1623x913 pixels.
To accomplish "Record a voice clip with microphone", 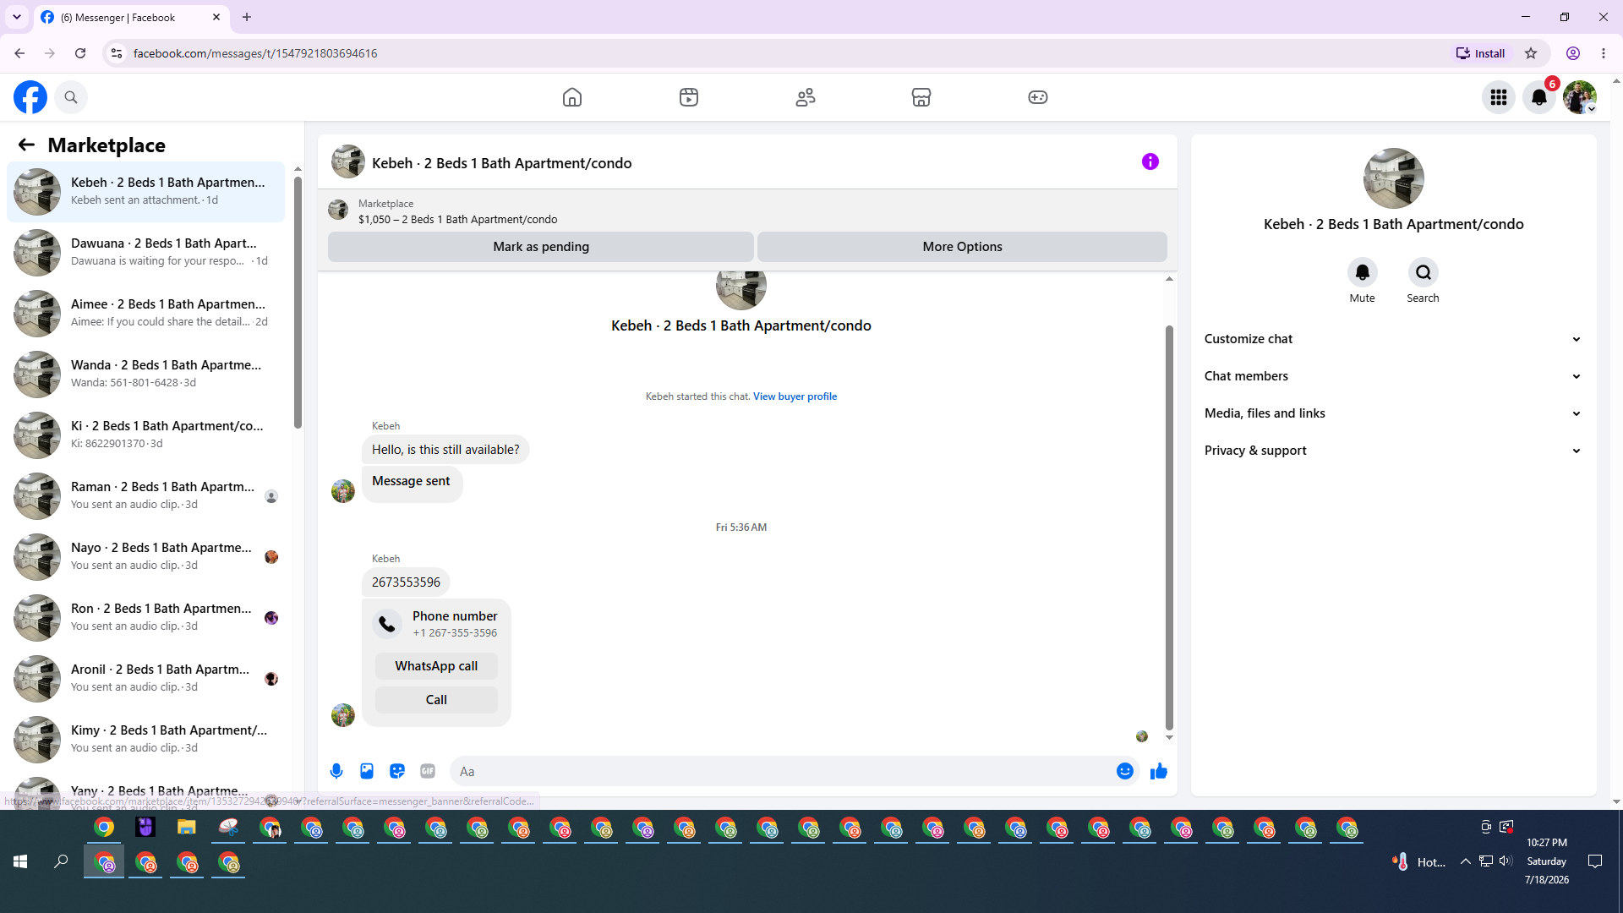I will [336, 771].
